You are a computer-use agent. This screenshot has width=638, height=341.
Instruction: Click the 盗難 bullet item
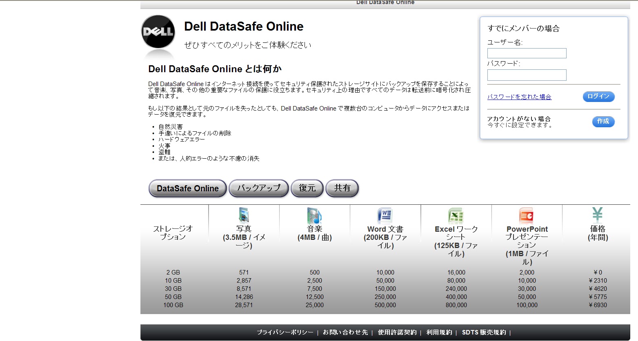click(x=165, y=152)
